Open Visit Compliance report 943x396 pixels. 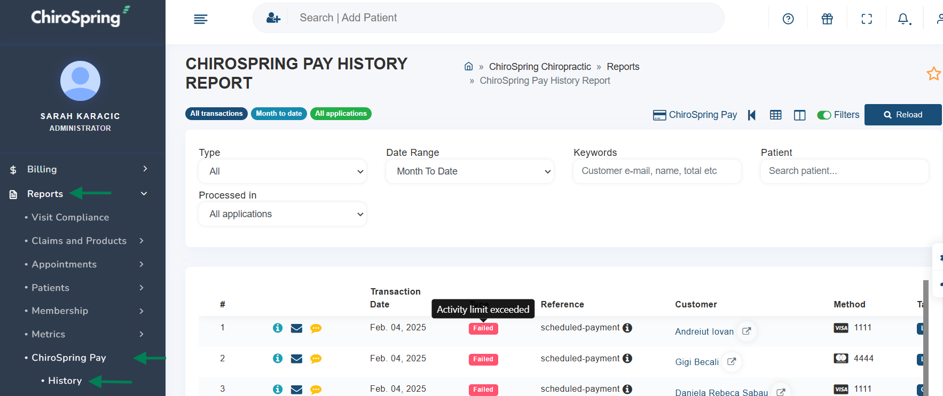70,217
